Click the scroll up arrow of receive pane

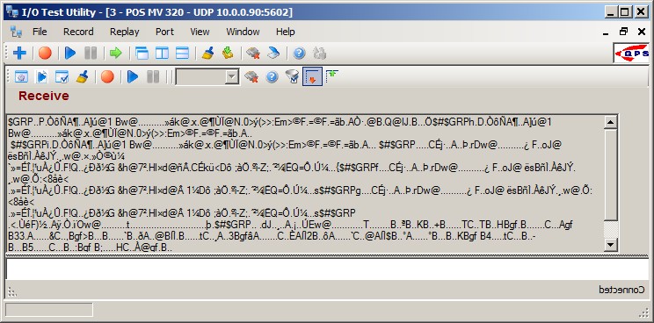(611, 122)
